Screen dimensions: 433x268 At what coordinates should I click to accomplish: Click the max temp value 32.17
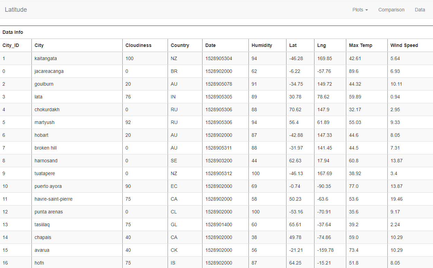355,109
